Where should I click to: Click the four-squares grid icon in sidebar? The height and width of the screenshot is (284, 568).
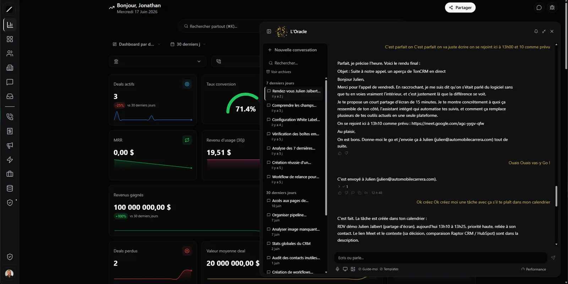[10, 39]
